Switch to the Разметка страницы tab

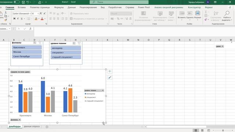(40, 7)
